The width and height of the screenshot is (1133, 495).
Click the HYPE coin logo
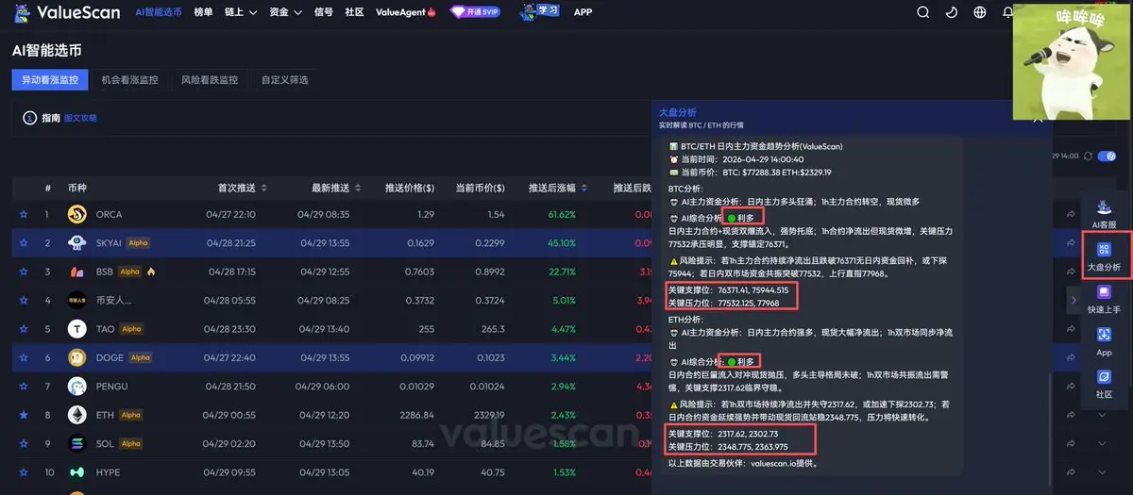pyautogui.click(x=77, y=472)
